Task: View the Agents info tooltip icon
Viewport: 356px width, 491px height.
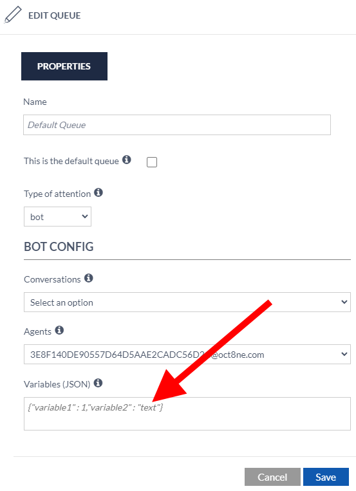Action: coord(59,330)
